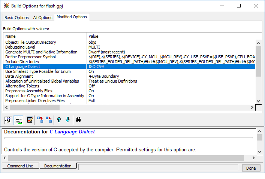
Task: Click the options list up scroll arrow
Action: (x=258, y=43)
